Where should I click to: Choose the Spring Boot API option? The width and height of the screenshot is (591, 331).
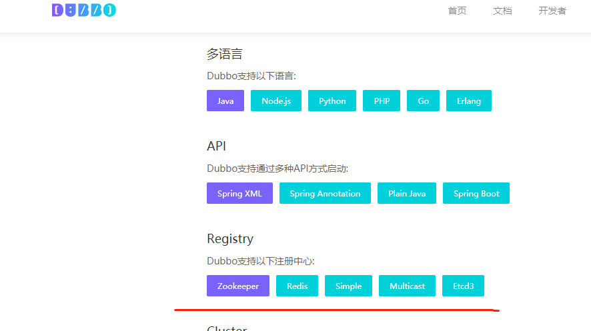coord(476,193)
